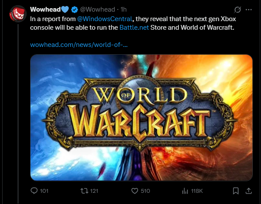261x204 pixels.
Task: Open the share post icon
Action: tap(249, 191)
